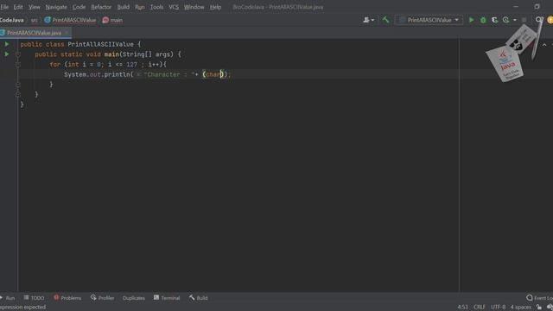Image resolution: width=553 pixels, height=311 pixels.
Task: Run class PrintAllASCIIValue from gutter arrow
Action: [x=7, y=44]
